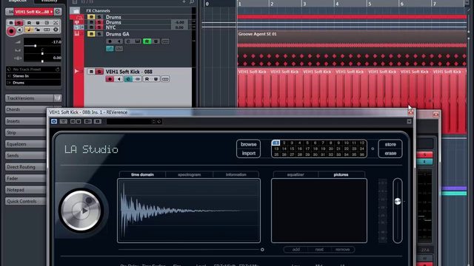Switch to spectrogram tab
This screenshot has width=474, height=266.
(190, 174)
